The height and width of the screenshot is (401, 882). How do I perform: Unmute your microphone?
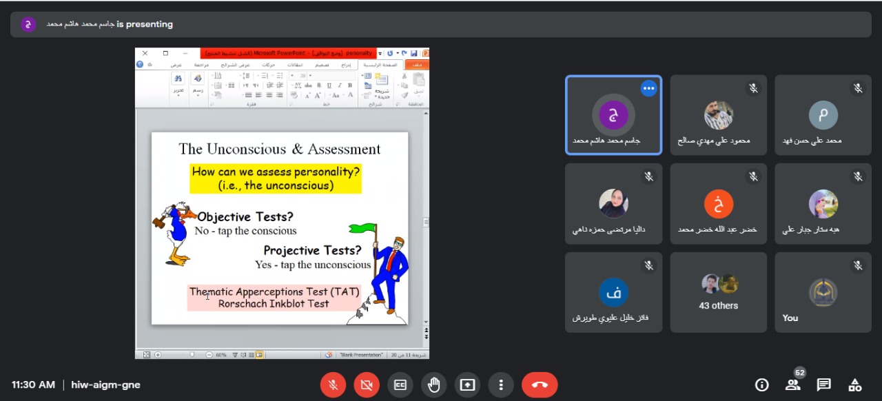point(333,385)
